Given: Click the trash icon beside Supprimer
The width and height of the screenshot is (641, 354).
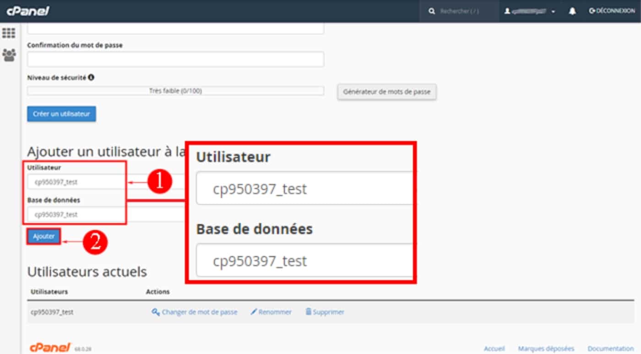Looking at the screenshot, I should (309, 312).
